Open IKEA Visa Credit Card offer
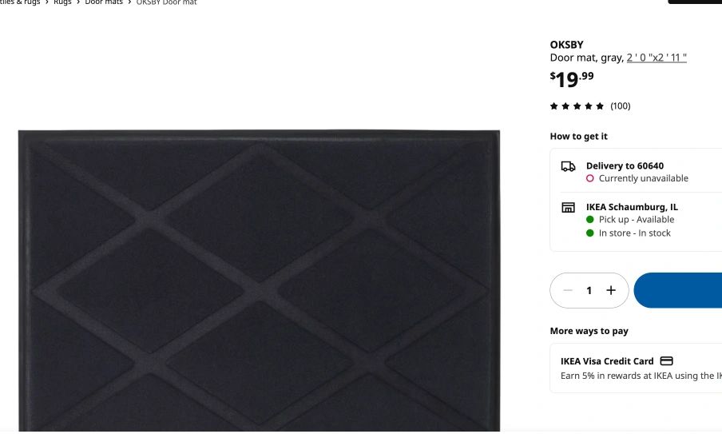722x434 pixels. click(x=607, y=361)
